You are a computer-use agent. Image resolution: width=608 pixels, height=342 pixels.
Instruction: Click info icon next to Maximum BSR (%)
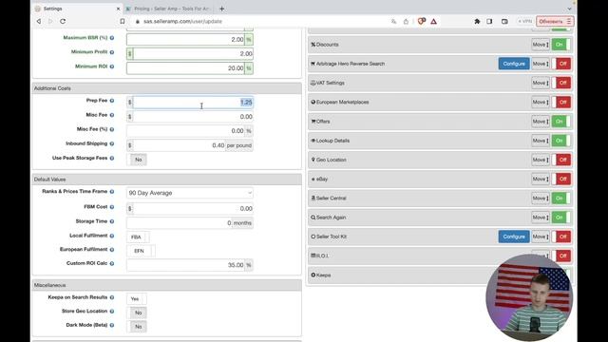(x=112, y=38)
